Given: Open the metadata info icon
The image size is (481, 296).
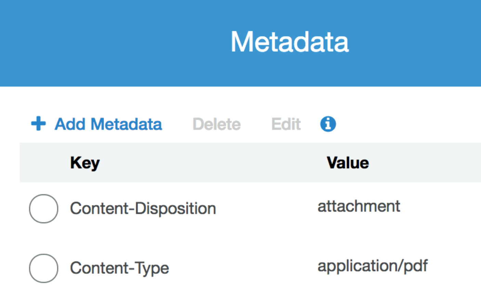Looking at the screenshot, I should point(328,124).
